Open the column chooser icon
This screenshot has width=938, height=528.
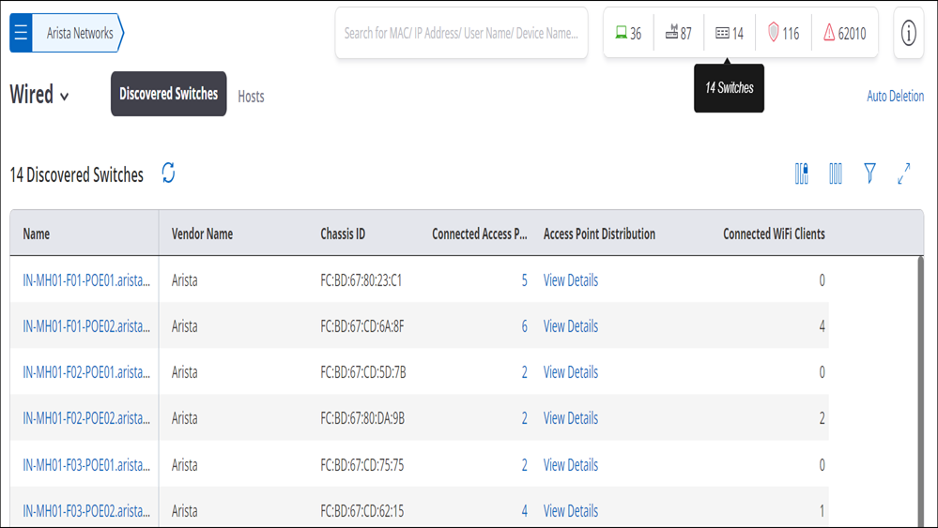click(836, 173)
